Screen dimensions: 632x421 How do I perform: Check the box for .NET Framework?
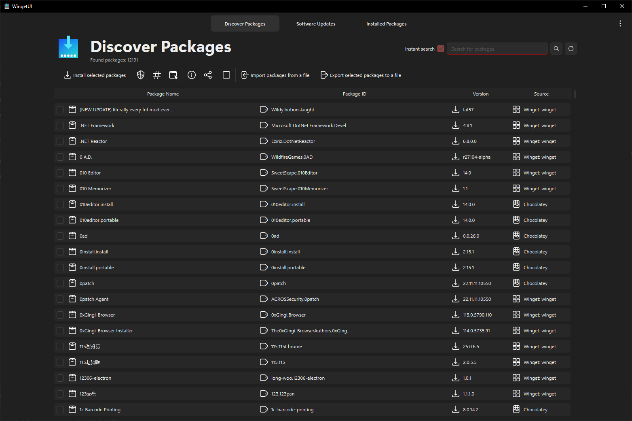[x=60, y=125]
